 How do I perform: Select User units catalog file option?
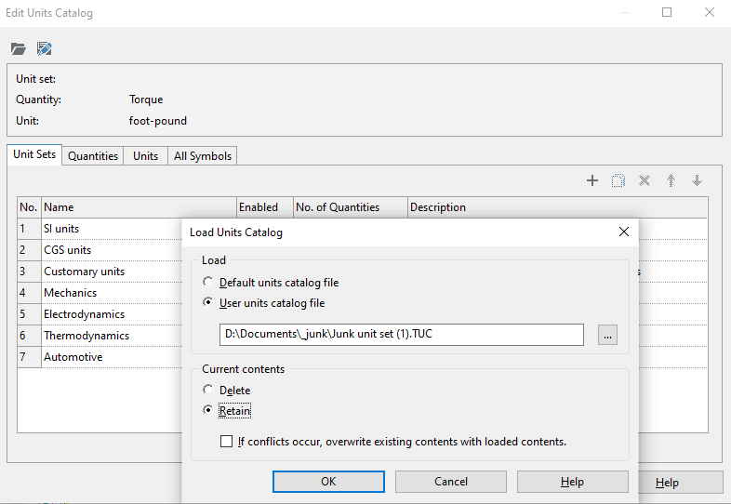click(208, 303)
